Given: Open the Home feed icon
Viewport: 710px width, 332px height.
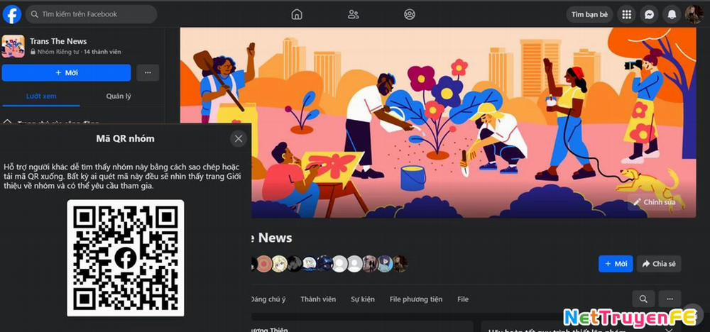Looking at the screenshot, I should [297, 14].
